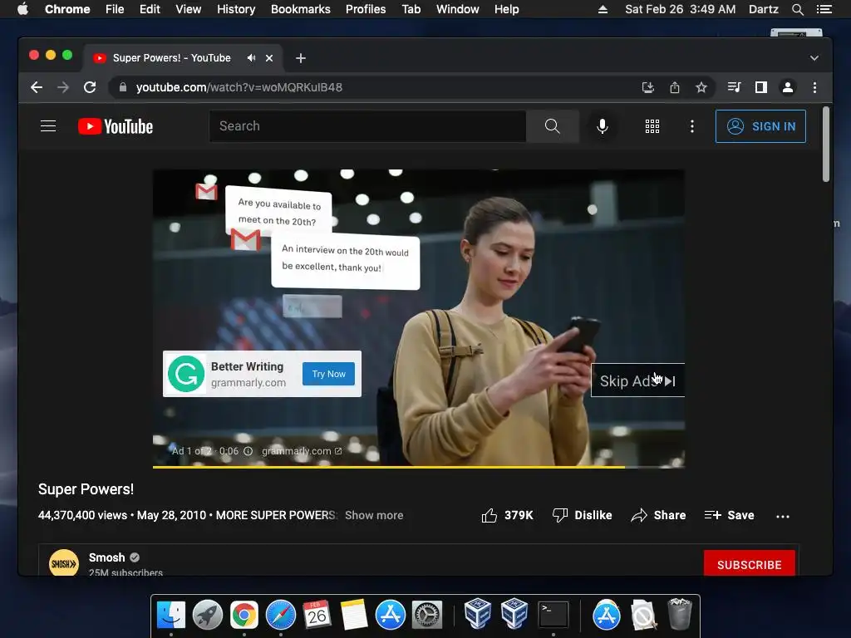Open the Apple menu
Screen dimensions: 851x638
[22, 9]
